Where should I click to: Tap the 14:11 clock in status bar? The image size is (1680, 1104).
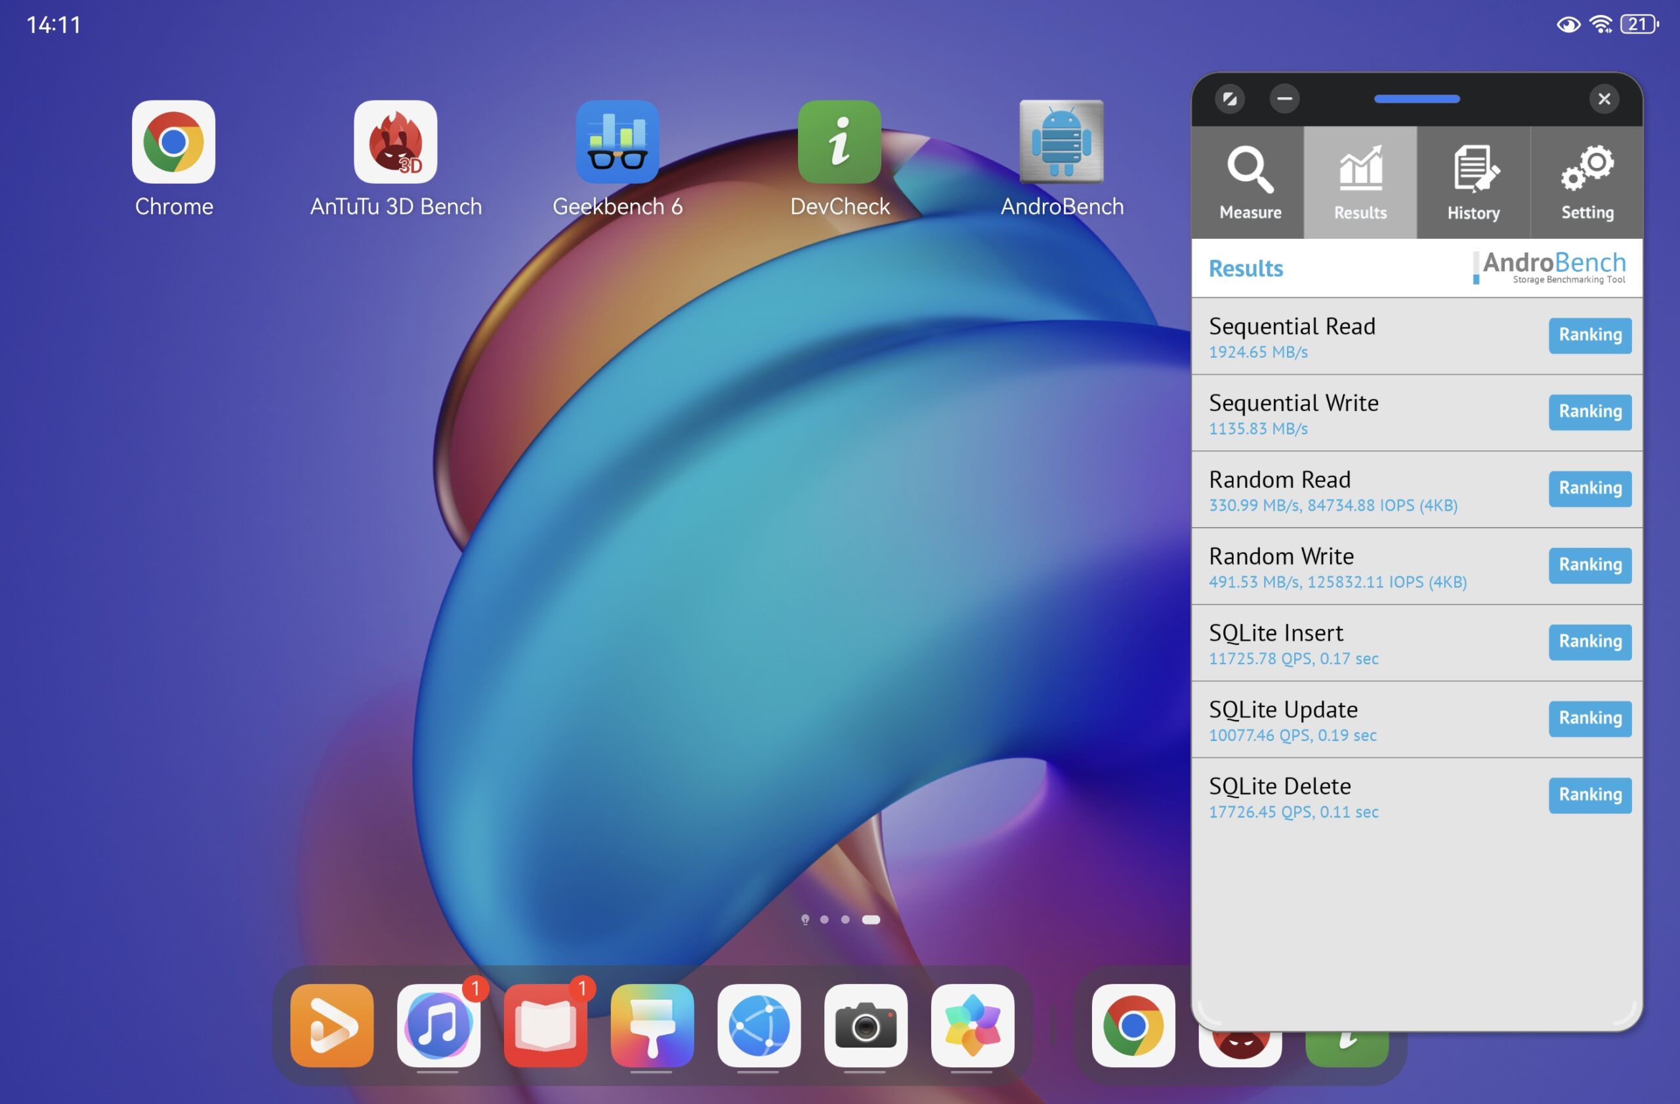[x=54, y=25]
